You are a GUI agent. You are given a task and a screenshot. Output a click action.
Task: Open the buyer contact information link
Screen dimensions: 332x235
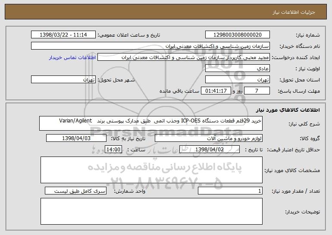72,57
